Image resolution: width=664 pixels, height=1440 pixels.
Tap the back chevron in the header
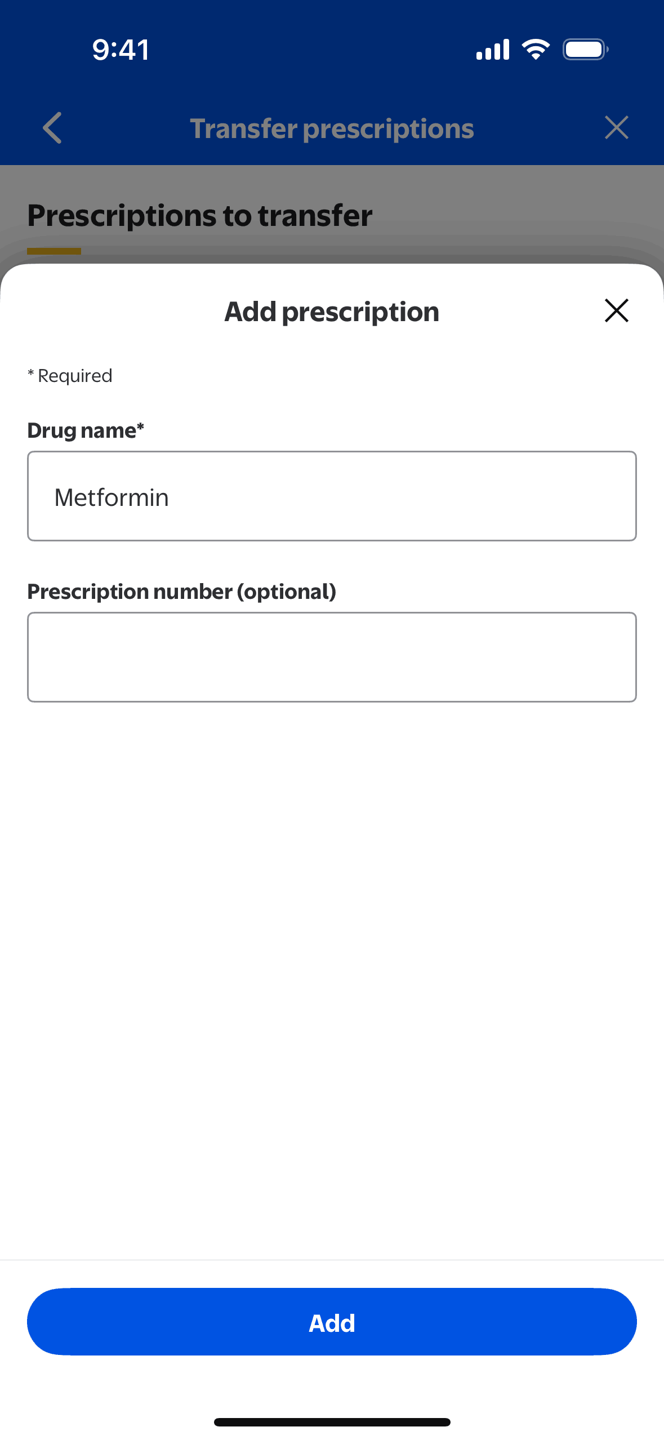coord(52,128)
